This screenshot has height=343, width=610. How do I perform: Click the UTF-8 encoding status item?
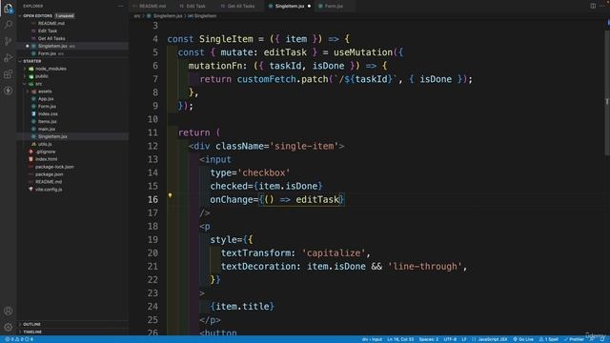450,339
